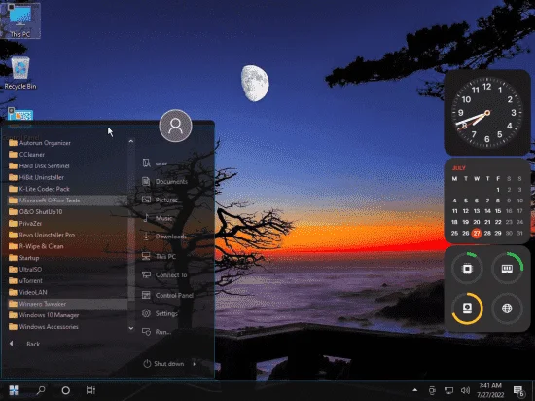Click the user avatar on start menu
The width and height of the screenshot is (535, 401).
(x=176, y=126)
